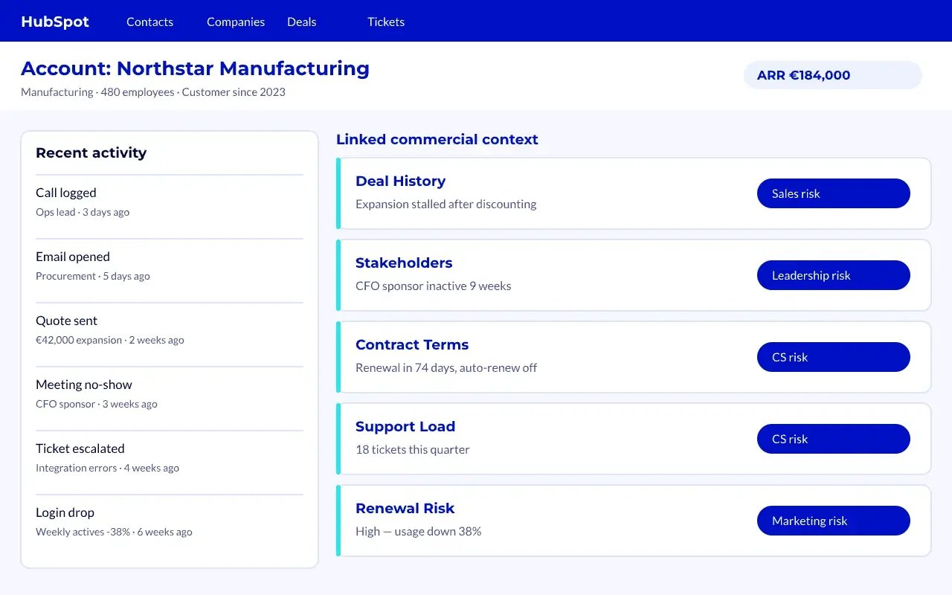Click the ARR €184,000 badge
Viewport: 952px width, 595px height.
833,75
